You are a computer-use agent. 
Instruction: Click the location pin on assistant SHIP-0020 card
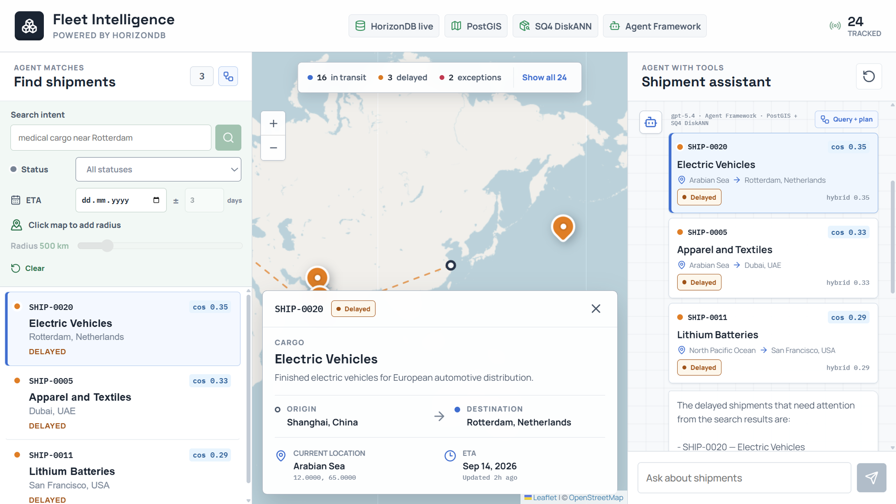(681, 180)
